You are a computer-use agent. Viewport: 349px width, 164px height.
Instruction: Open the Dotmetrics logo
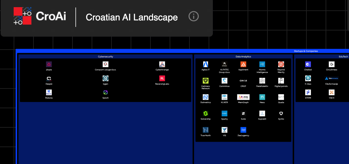tap(205, 97)
